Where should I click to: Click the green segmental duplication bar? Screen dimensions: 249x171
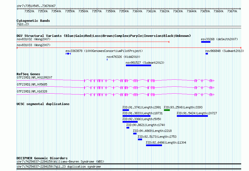click(x=167, y=110)
